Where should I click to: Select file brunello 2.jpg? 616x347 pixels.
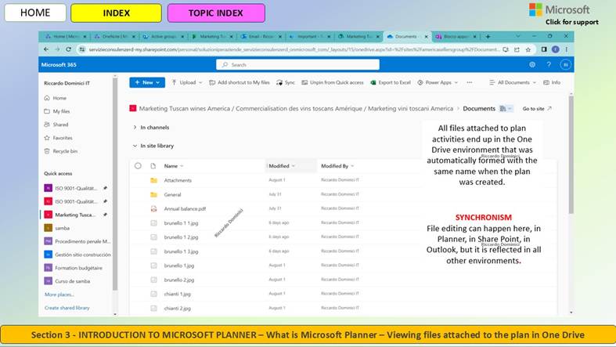click(178, 280)
